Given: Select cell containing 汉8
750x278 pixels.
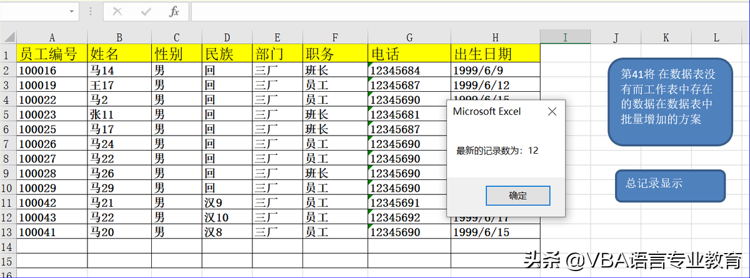Looking at the screenshot, I should tap(227, 232).
